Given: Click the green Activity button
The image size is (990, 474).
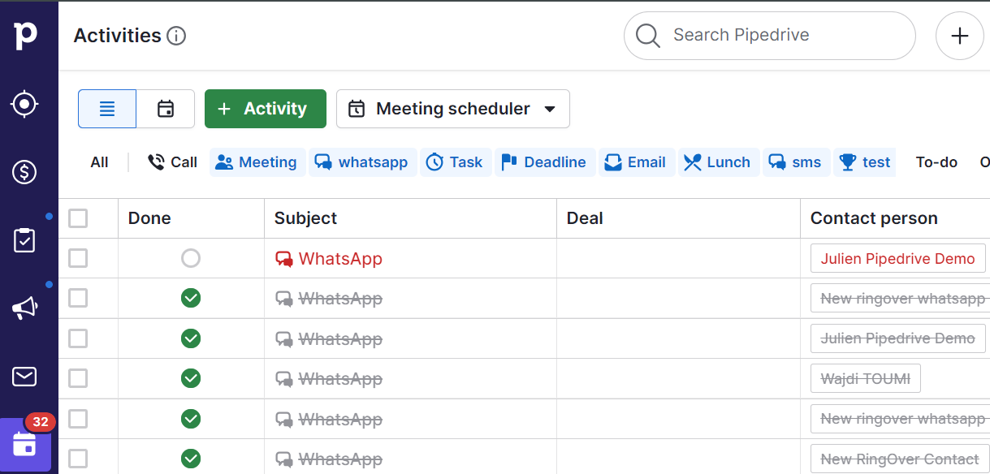Looking at the screenshot, I should click(266, 109).
